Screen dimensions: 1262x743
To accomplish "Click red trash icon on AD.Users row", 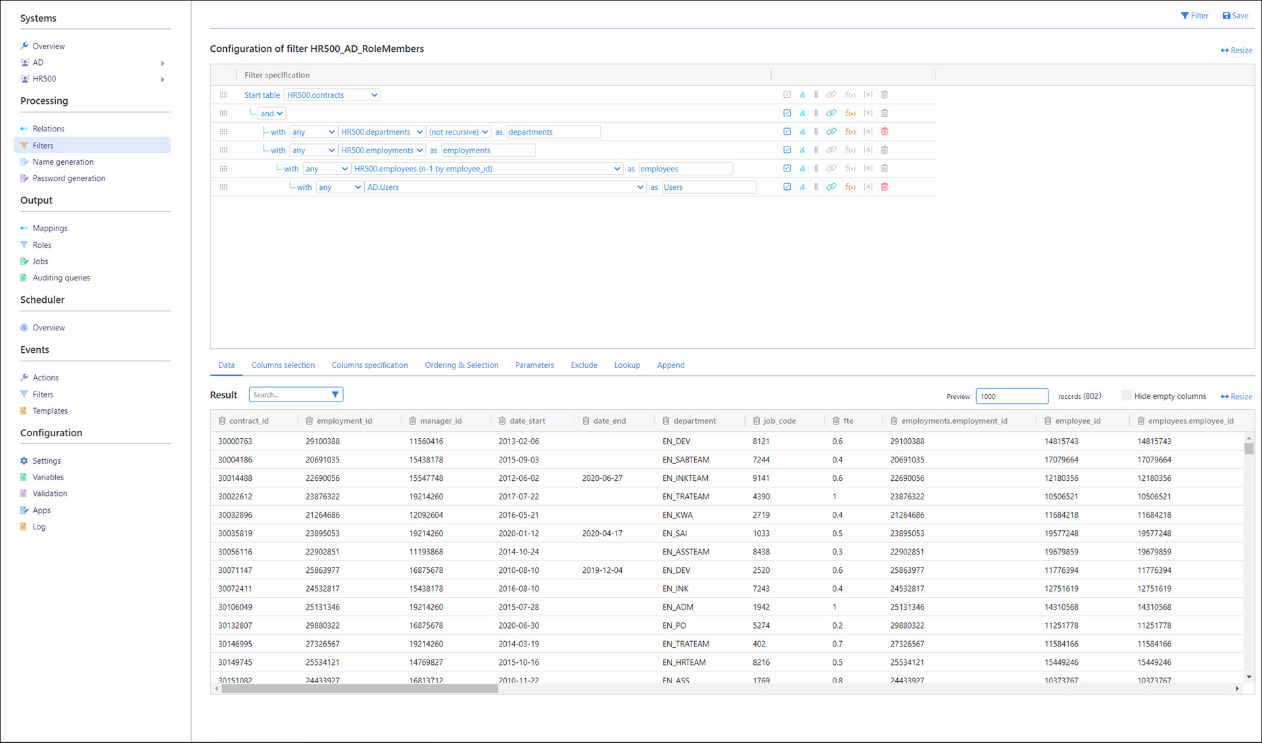I will click(884, 187).
